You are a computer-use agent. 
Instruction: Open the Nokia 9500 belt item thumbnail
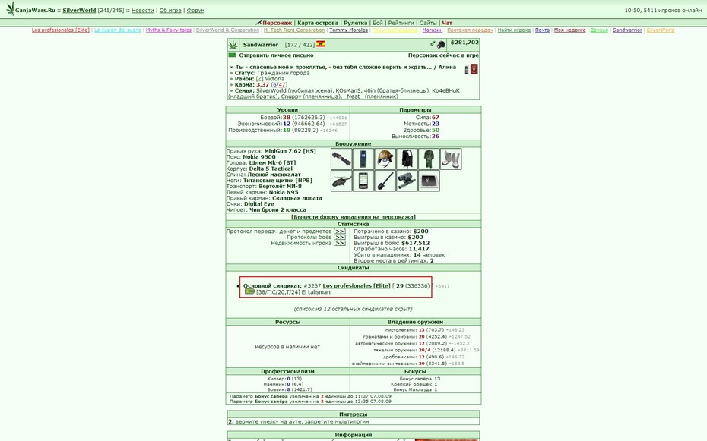pyautogui.click(x=363, y=159)
